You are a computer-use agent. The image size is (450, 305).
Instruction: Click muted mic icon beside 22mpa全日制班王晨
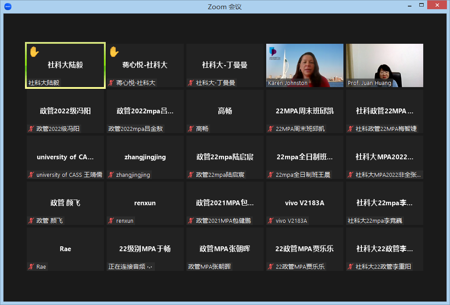point(271,175)
